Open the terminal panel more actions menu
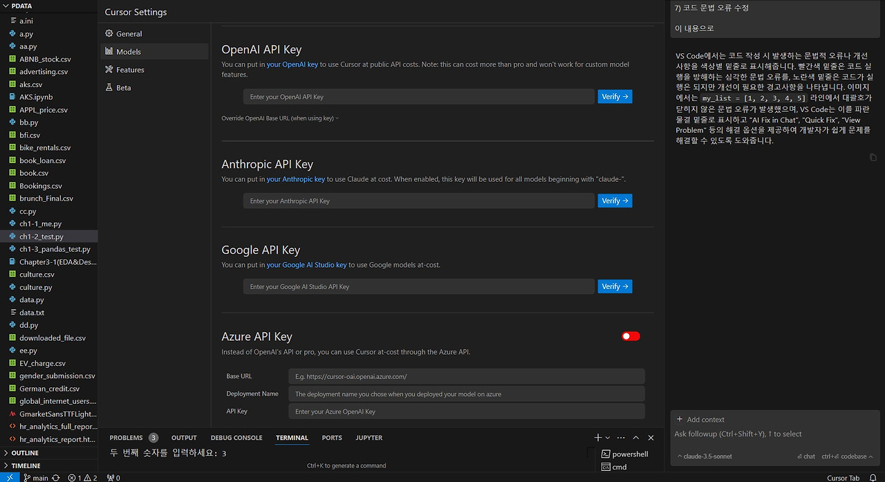885x482 pixels. 621,438
